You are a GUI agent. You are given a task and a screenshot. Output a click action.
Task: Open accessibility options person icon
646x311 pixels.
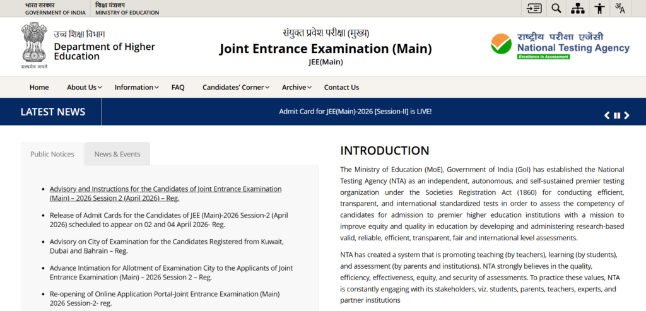pos(599,8)
